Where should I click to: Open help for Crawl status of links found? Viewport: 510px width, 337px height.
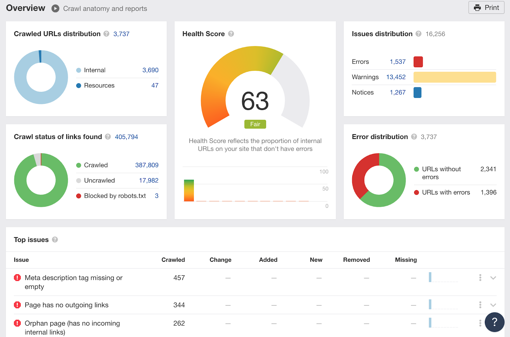108,137
